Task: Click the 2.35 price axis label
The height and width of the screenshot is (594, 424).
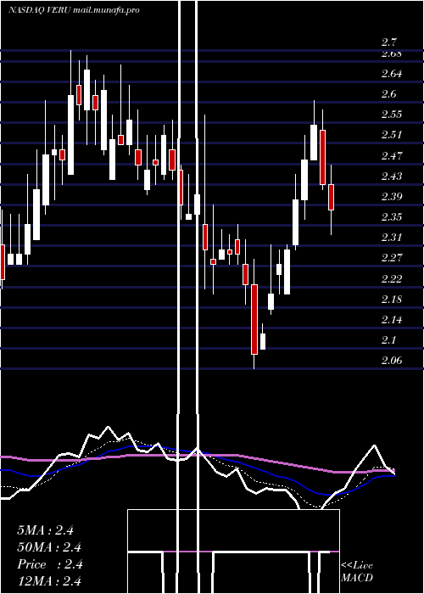Action: pos(392,216)
